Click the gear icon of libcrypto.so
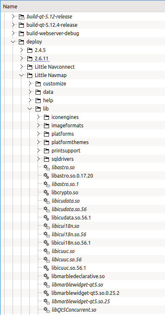 click(46, 192)
